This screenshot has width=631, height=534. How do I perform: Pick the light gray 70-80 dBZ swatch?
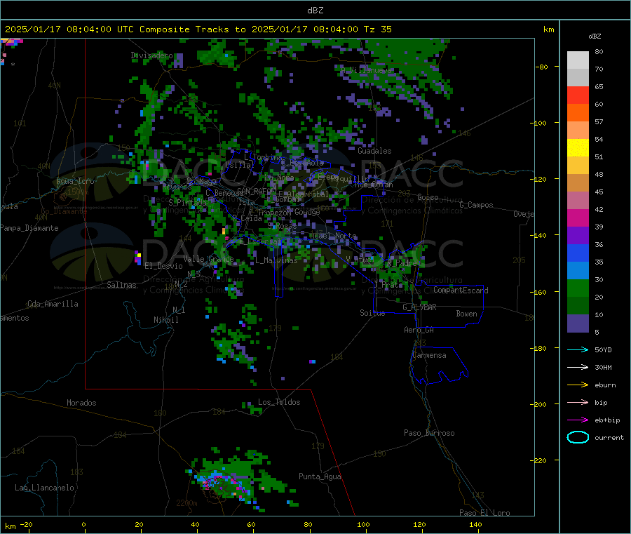click(x=578, y=60)
